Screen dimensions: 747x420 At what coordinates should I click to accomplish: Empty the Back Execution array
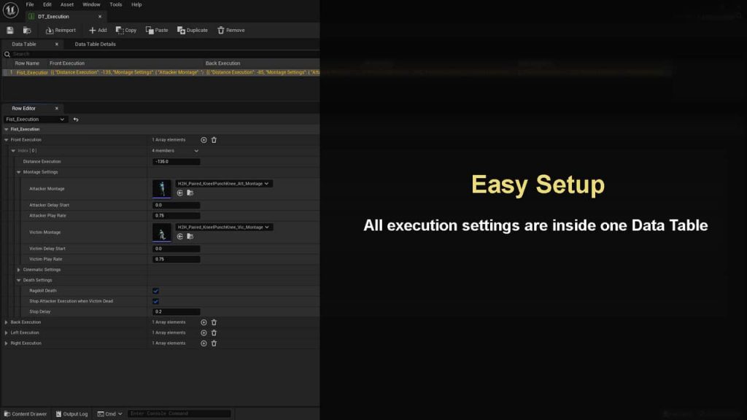click(214, 322)
